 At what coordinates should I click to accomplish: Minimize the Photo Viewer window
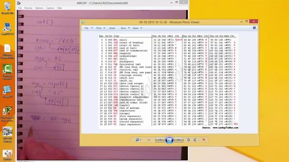click(x=242, y=22)
